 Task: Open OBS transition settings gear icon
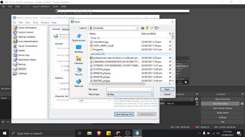196,99
